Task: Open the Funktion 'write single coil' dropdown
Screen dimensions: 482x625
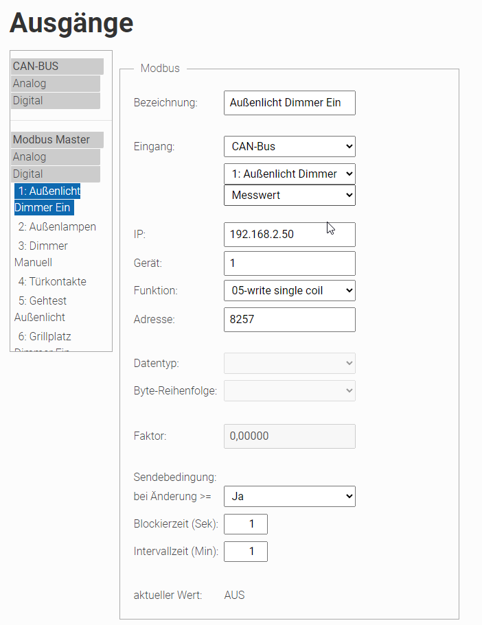Action: coord(289,291)
